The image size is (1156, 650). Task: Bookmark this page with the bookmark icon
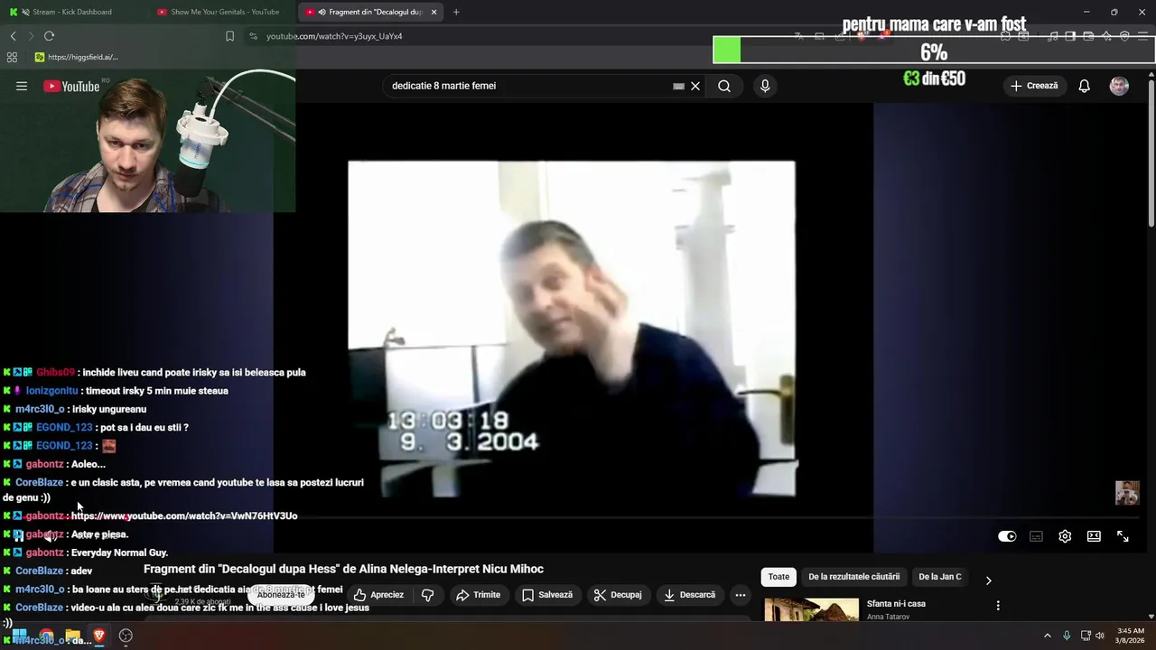229,36
